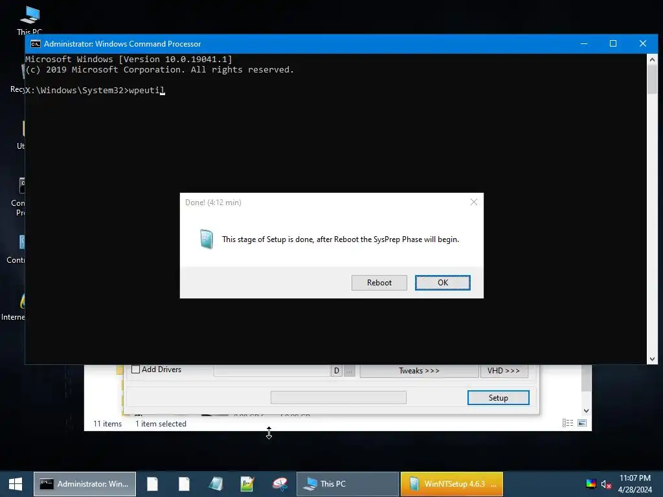Click the Add Drivers path input field
This screenshot has width=663, height=497.
(272, 371)
